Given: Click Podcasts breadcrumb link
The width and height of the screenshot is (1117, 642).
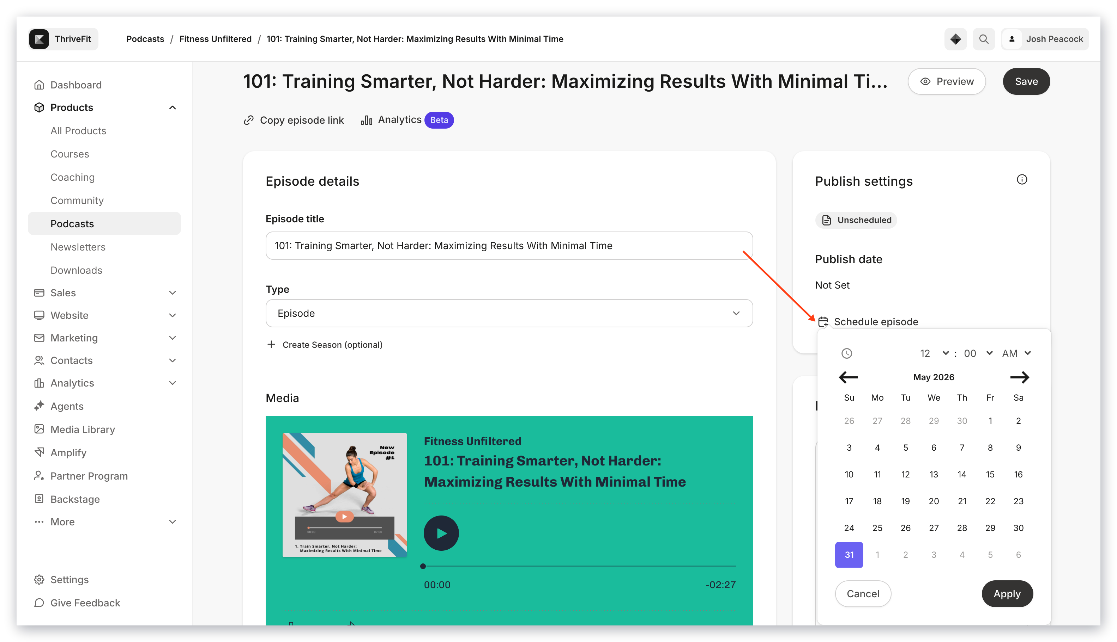Looking at the screenshot, I should 145,39.
